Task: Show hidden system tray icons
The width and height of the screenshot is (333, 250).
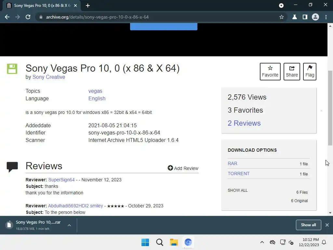Action: click(262, 242)
